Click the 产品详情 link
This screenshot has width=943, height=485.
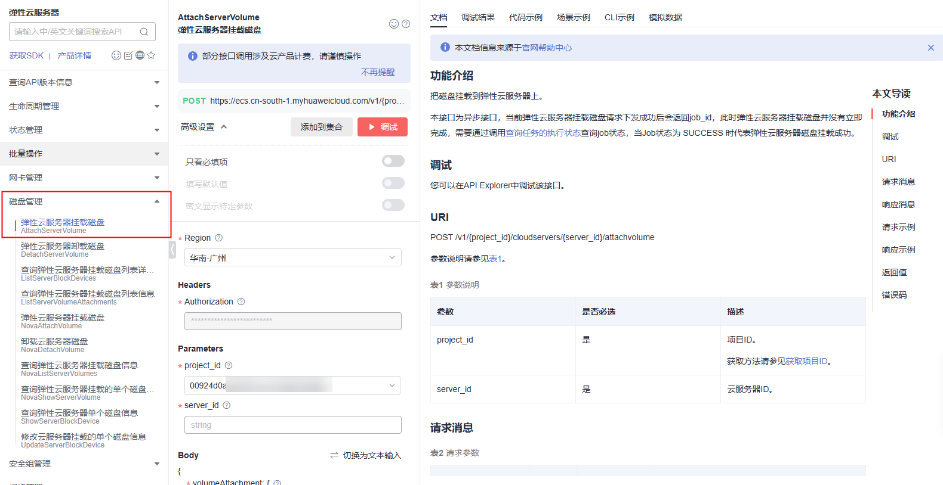(x=75, y=55)
